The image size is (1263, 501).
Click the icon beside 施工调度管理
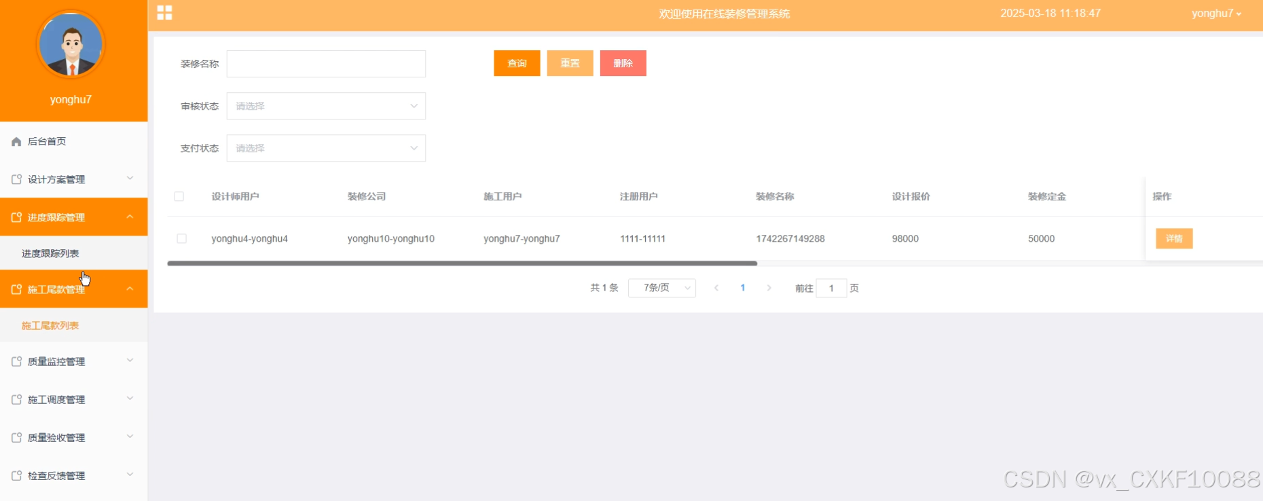point(16,400)
